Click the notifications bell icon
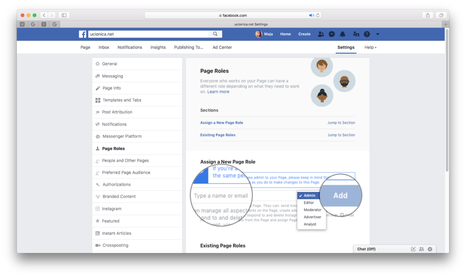The height and width of the screenshot is (277, 466). click(x=343, y=34)
